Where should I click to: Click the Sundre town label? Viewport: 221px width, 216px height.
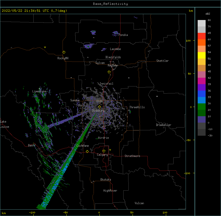(x=75, y=100)
